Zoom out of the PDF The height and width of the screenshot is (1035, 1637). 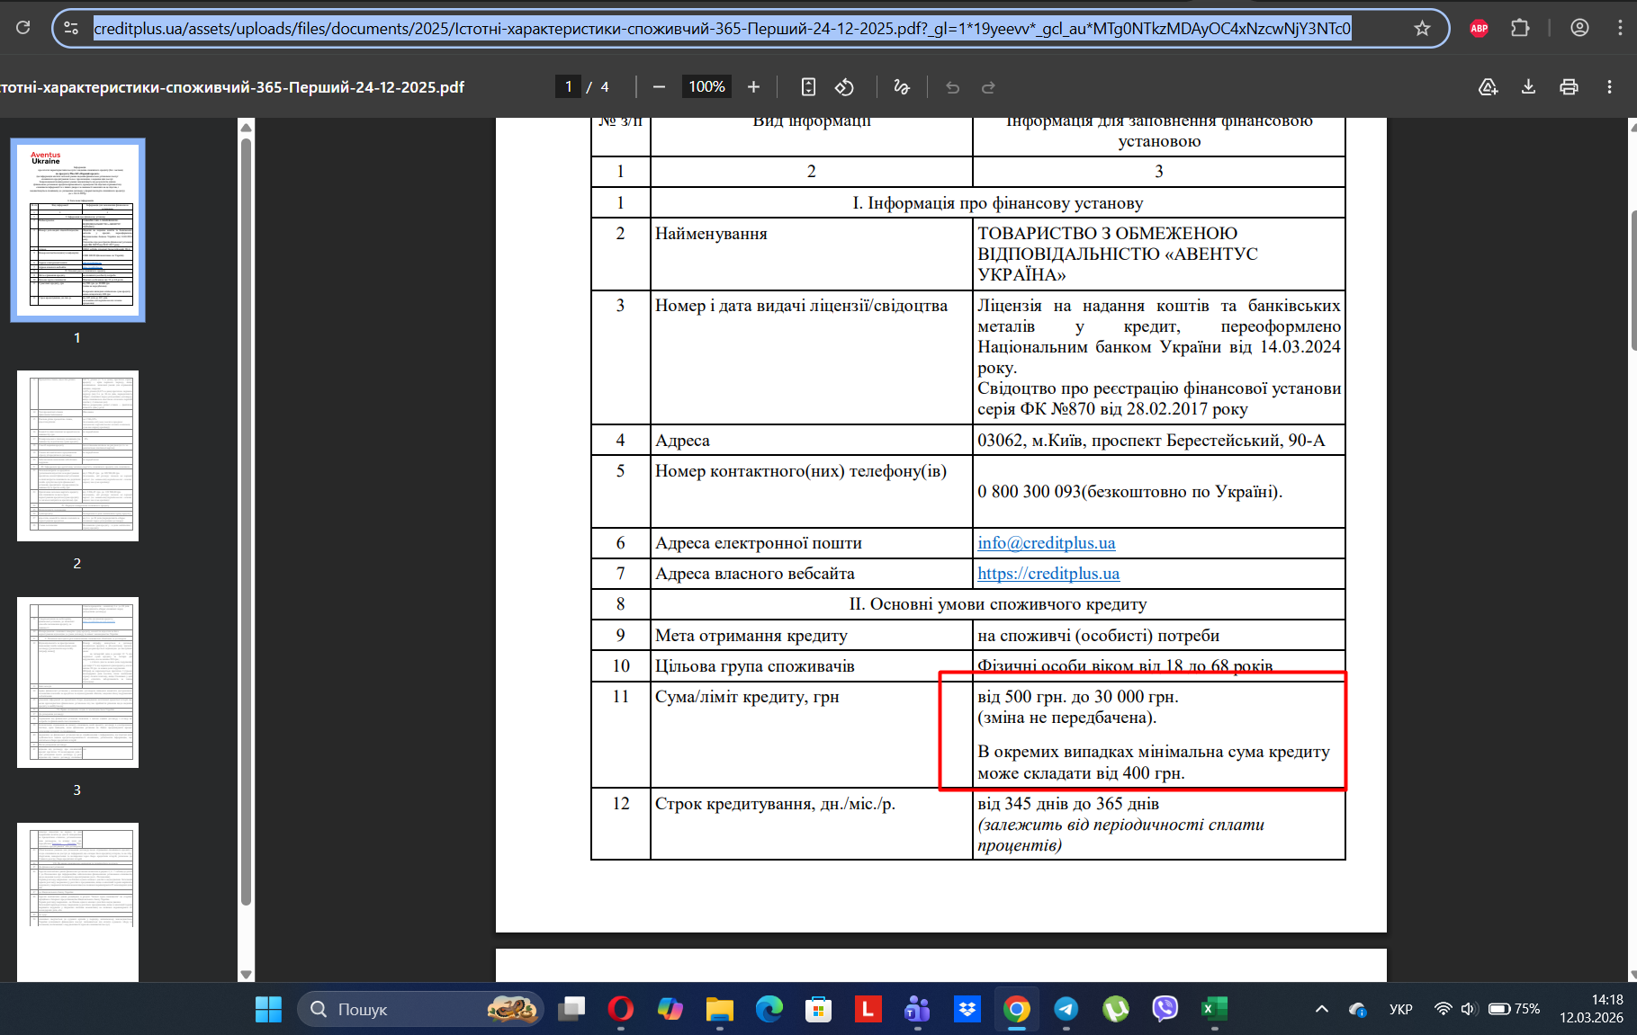click(x=659, y=87)
